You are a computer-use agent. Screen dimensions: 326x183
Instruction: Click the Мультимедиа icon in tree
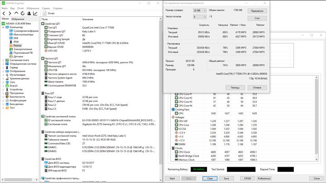[7, 75]
